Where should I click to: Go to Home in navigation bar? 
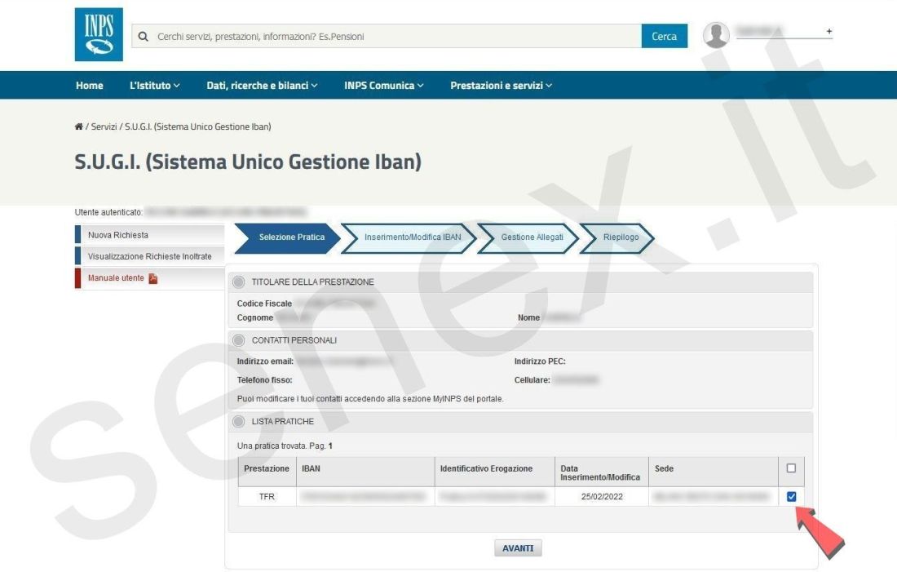pyautogui.click(x=90, y=86)
